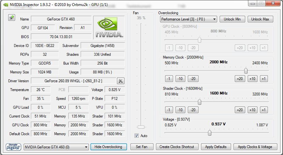Toggle the Auto fan checkbox
The height and width of the screenshot is (155, 283).
tap(137, 136)
